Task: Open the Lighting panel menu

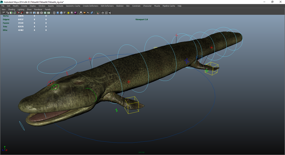Action: pos(21,9)
